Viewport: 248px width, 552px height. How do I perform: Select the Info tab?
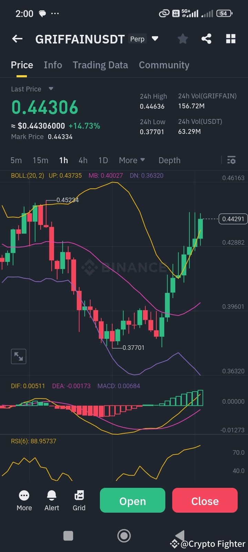(x=53, y=65)
